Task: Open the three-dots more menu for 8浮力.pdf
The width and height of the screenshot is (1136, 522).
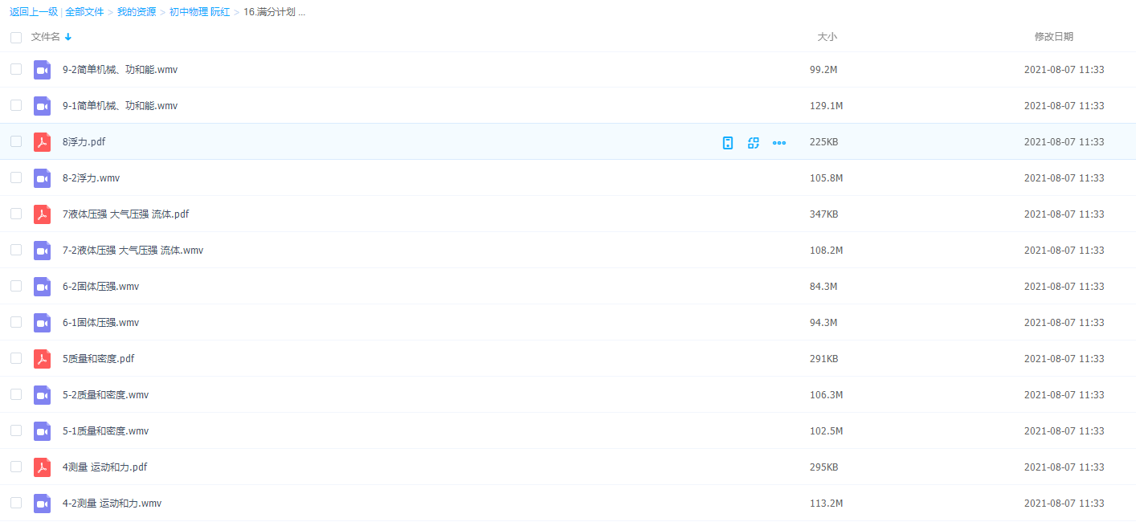Action: click(x=778, y=143)
